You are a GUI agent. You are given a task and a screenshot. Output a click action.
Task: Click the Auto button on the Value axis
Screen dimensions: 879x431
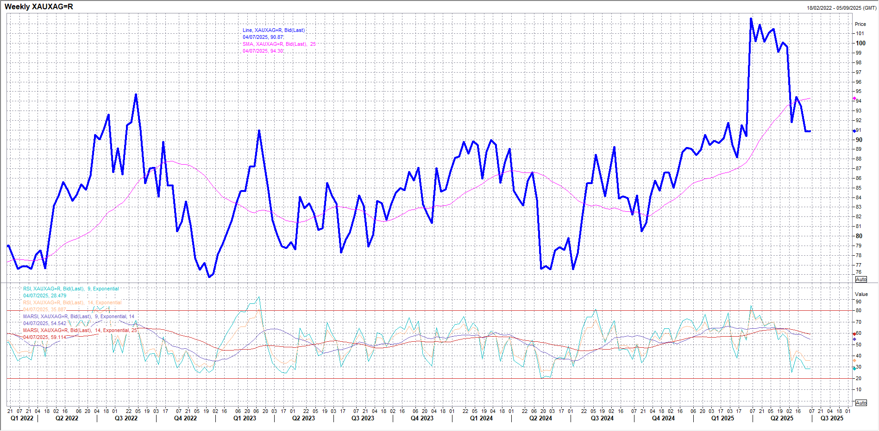pyautogui.click(x=861, y=403)
